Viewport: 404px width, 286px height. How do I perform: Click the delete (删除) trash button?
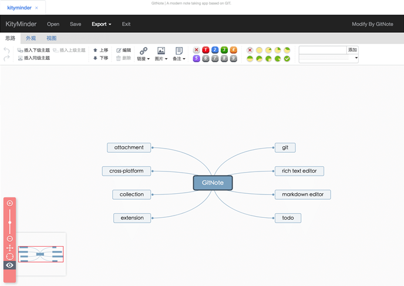124,58
